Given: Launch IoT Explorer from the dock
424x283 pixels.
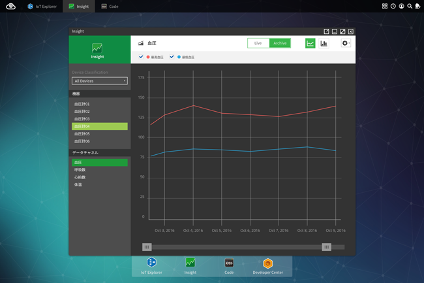Looking at the screenshot, I should pos(151,266).
